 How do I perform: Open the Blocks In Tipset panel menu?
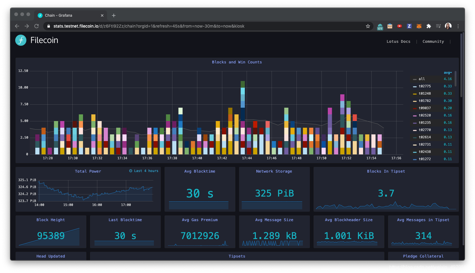pos(386,171)
